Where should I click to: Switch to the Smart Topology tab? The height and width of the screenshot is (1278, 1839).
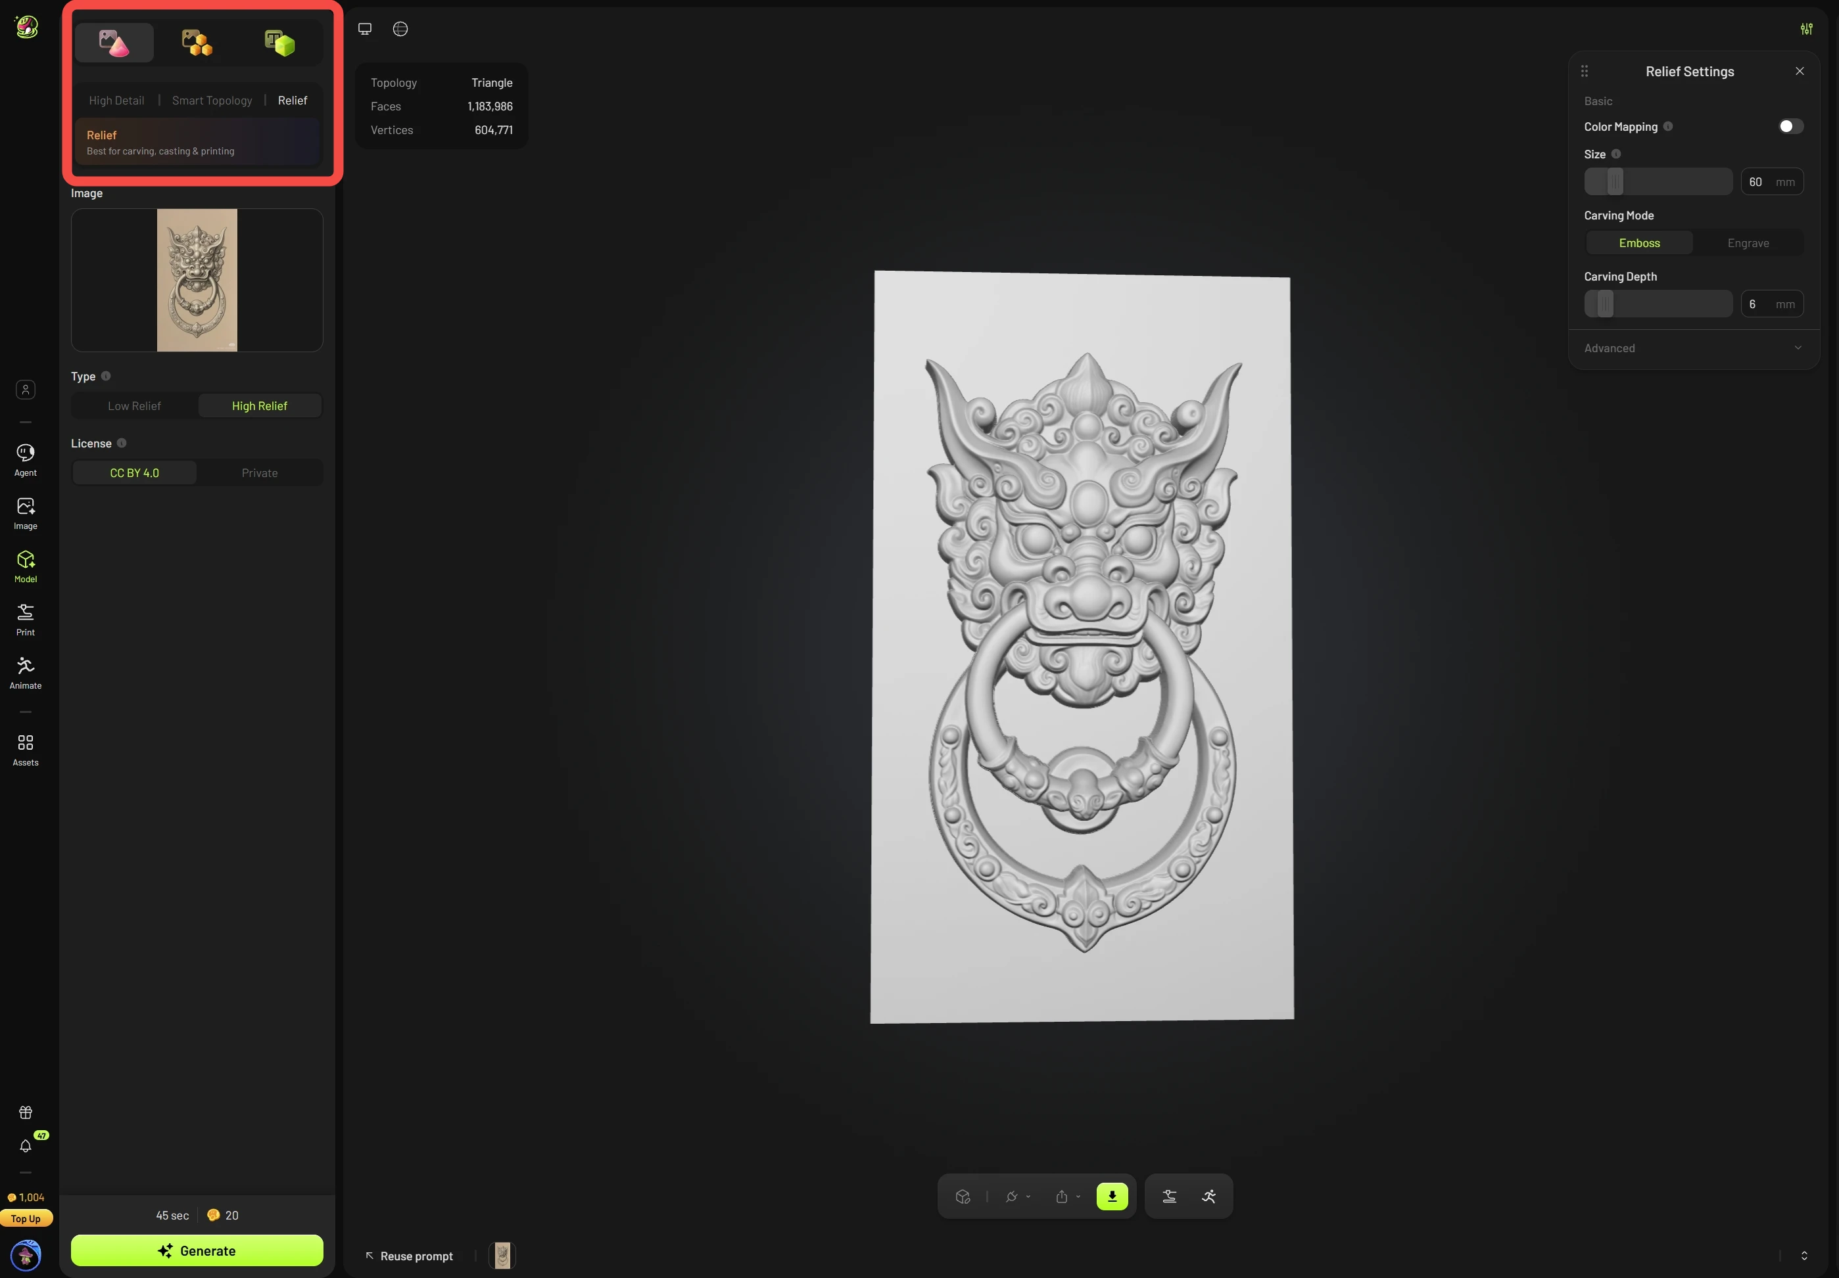click(x=212, y=101)
